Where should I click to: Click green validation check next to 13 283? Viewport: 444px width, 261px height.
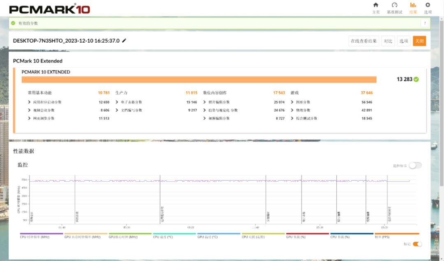(x=416, y=80)
